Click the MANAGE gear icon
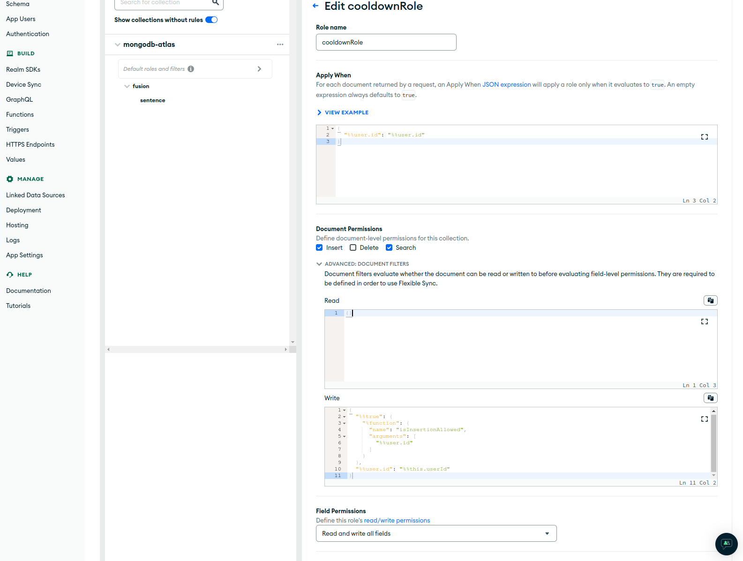 pyautogui.click(x=10, y=179)
